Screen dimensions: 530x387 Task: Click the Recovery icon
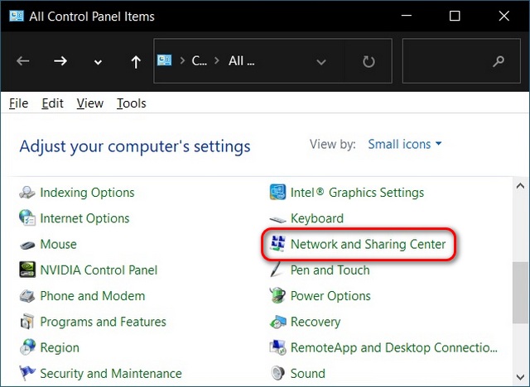[x=278, y=322]
